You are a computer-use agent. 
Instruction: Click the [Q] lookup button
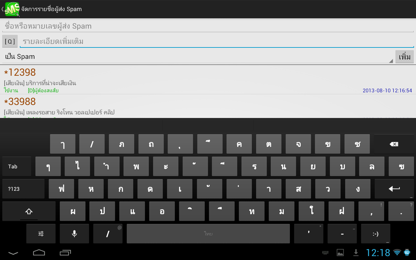(10, 41)
